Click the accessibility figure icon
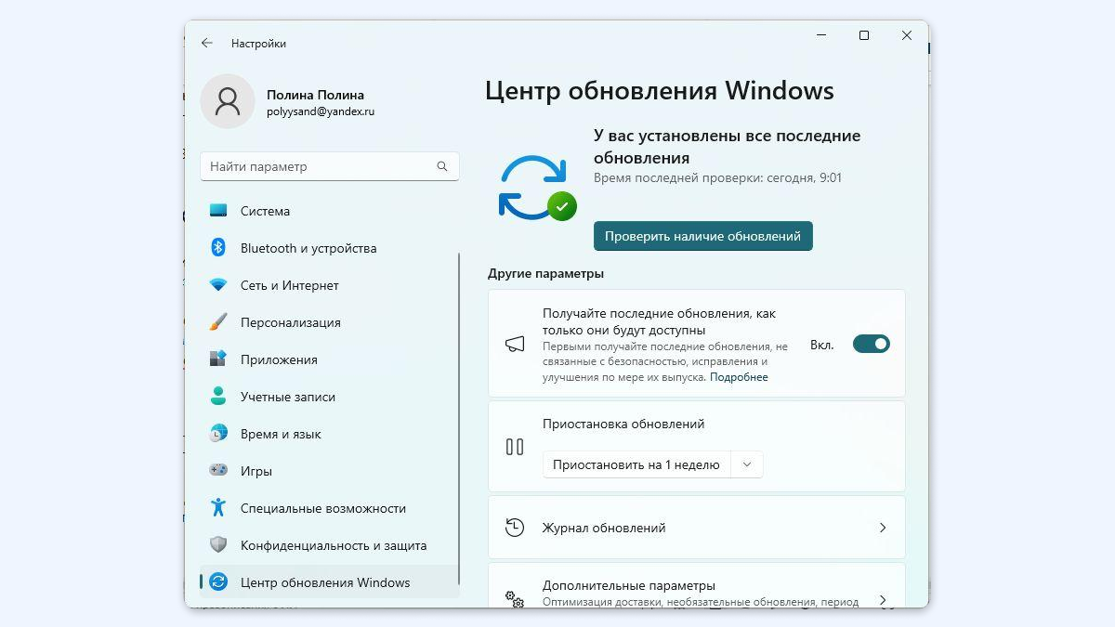1115x627 pixels. tap(218, 508)
